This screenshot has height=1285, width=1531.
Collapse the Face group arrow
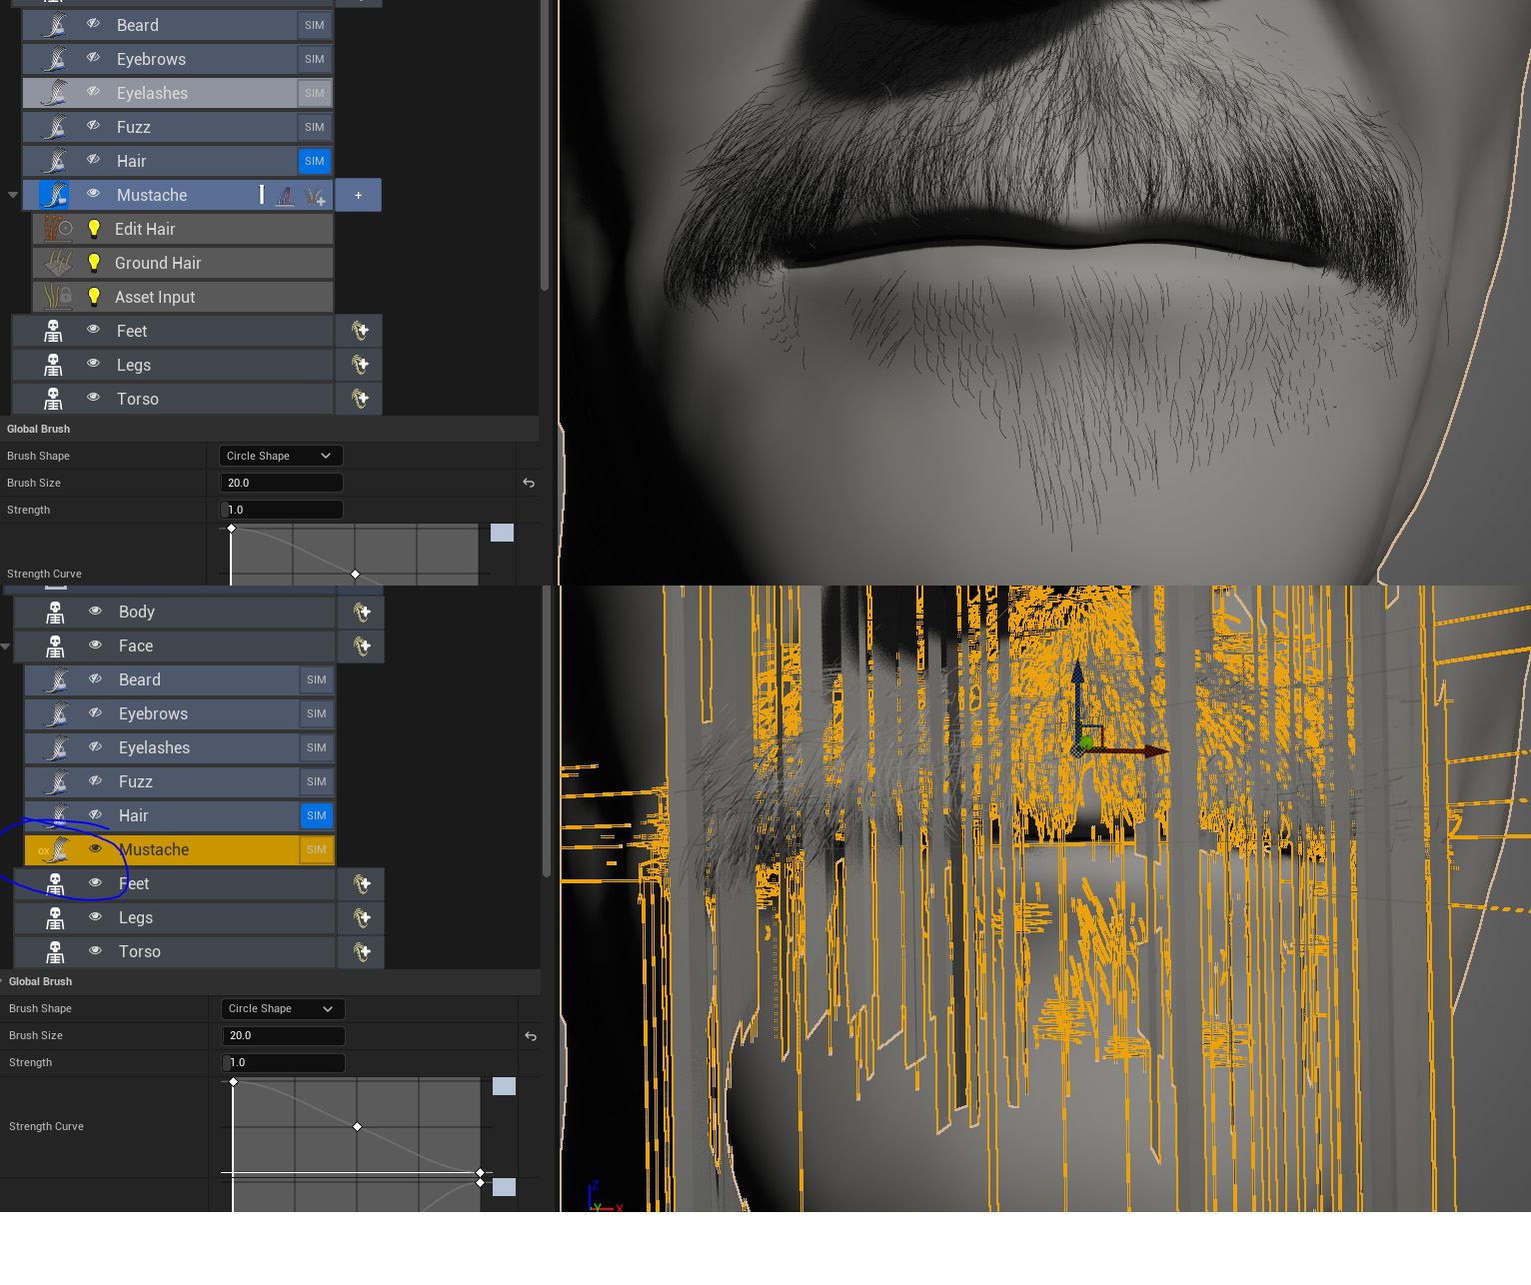(x=6, y=646)
